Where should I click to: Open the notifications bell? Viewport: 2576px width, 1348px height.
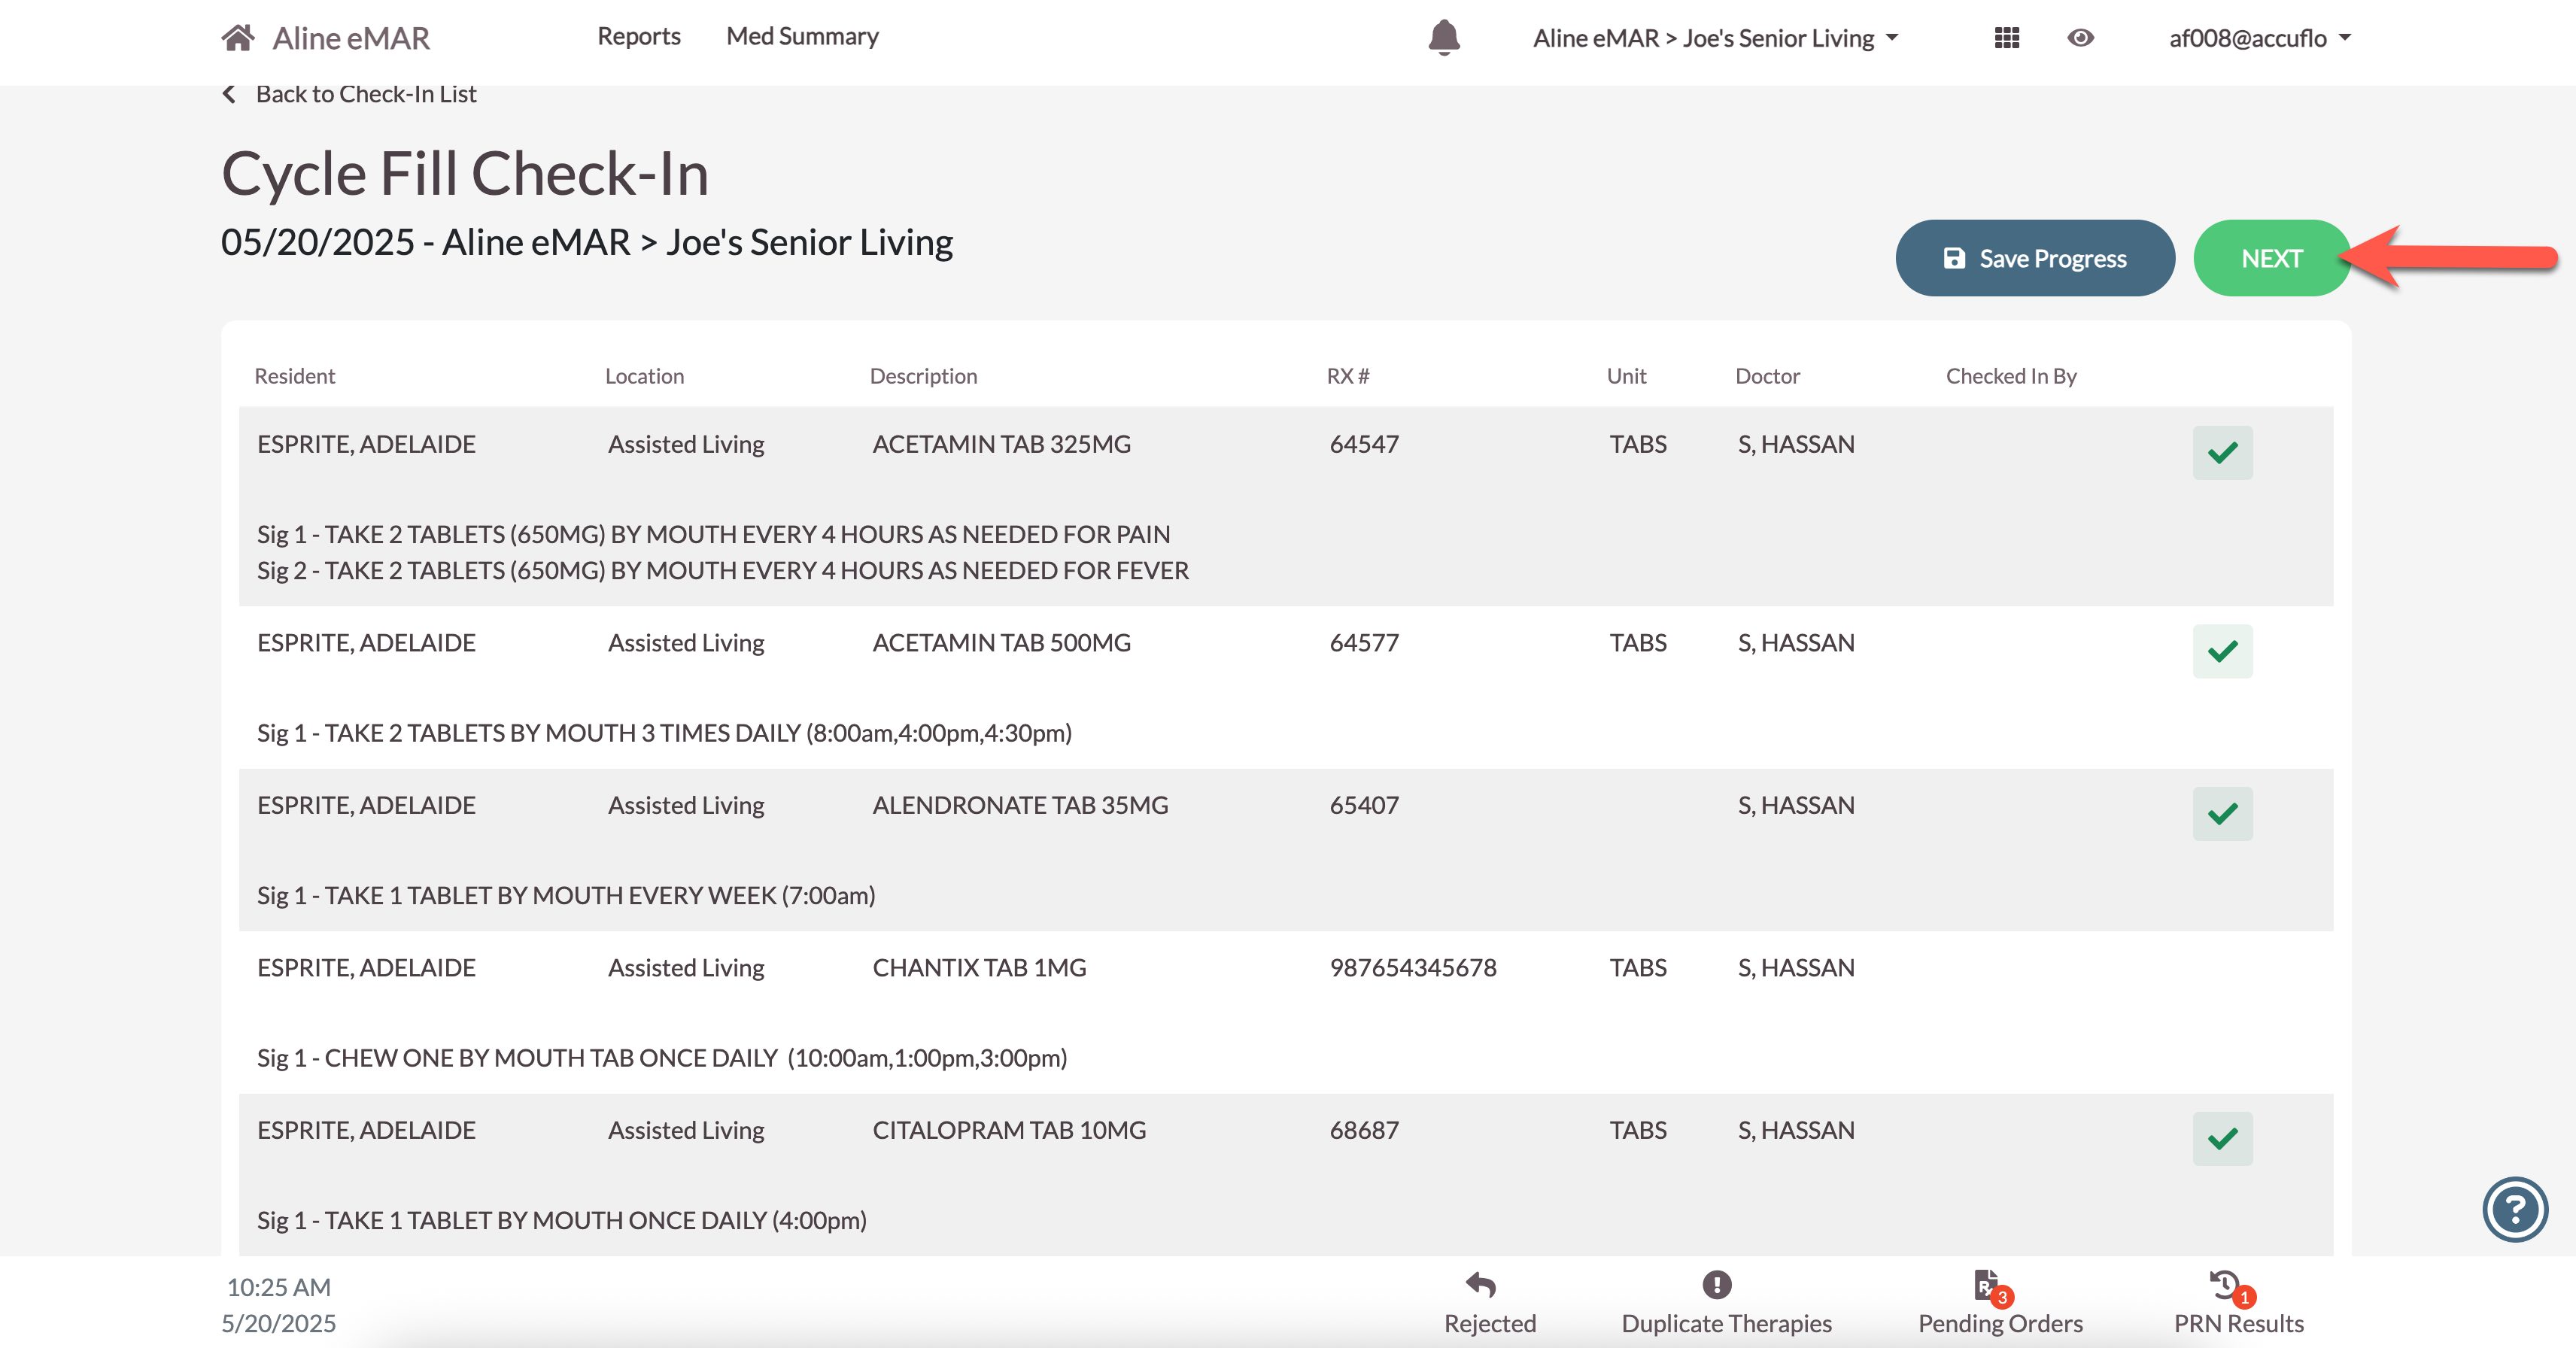coord(1444,38)
